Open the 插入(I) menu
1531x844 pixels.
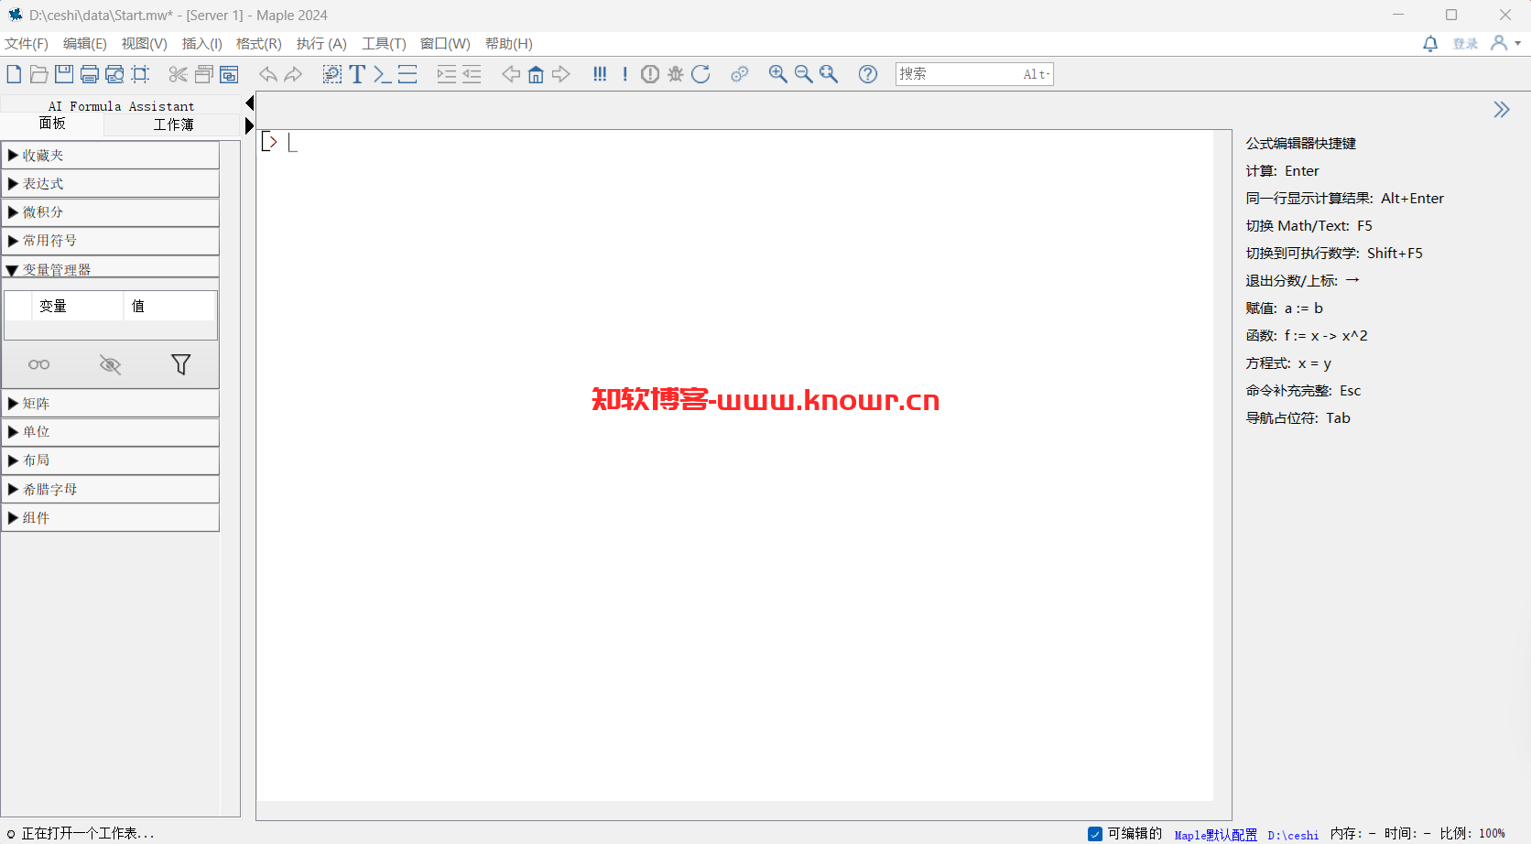pyautogui.click(x=202, y=44)
